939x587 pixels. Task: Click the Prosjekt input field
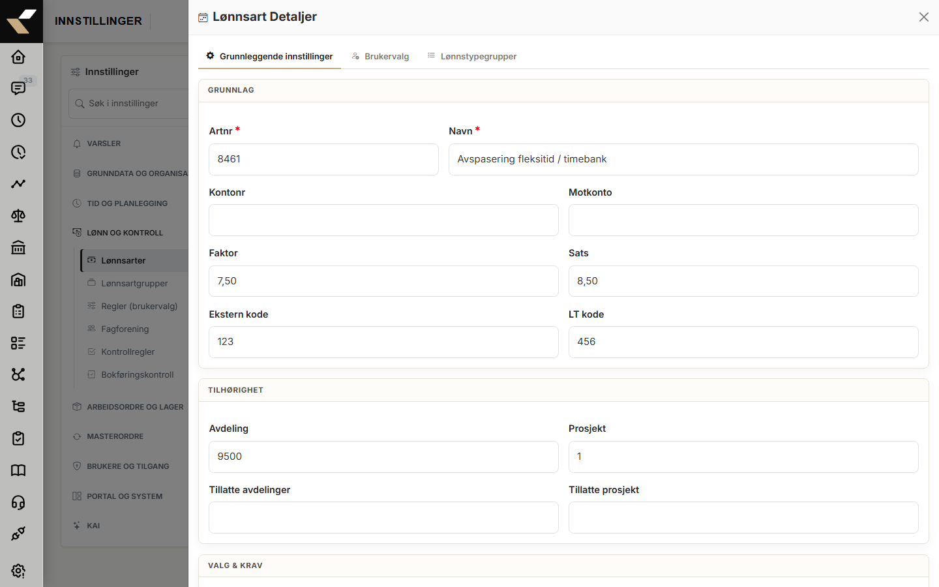[743, 457]
